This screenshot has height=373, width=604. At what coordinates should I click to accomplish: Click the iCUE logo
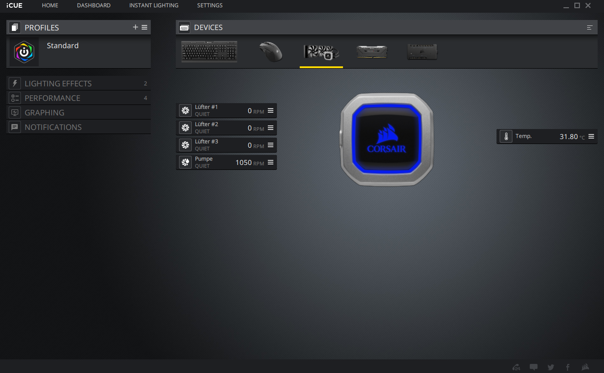tap(14, 5)
